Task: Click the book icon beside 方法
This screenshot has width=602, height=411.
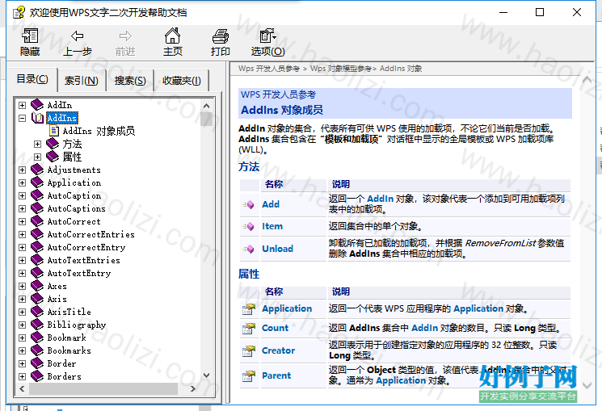Action: coord(53,144)
